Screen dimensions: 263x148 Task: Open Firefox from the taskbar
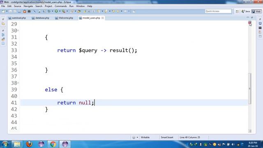pos(29,144)
